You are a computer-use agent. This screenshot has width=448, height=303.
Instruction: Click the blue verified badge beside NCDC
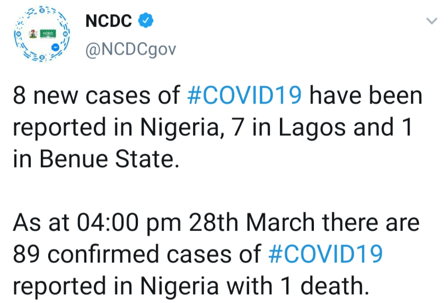(x=146, y=20)
